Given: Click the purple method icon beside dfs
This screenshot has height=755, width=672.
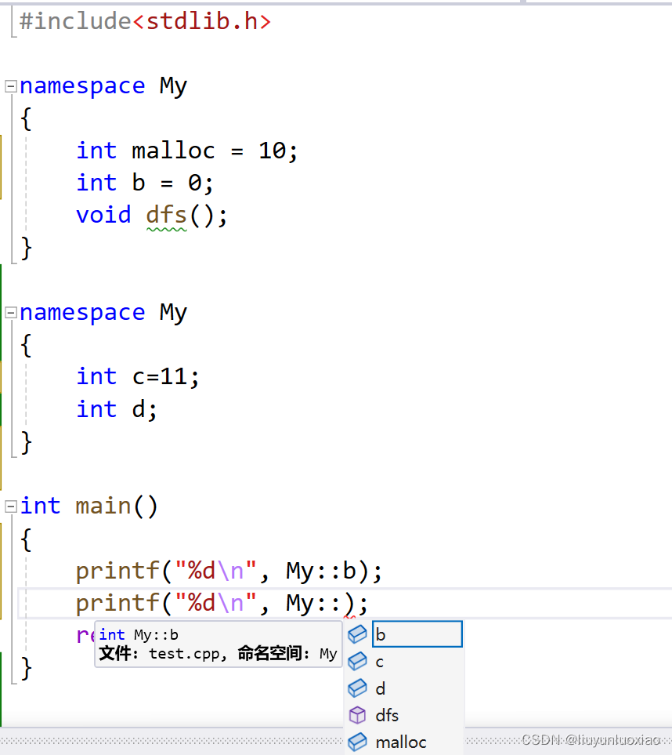Looking at the screenshot, I should [357, 715].
